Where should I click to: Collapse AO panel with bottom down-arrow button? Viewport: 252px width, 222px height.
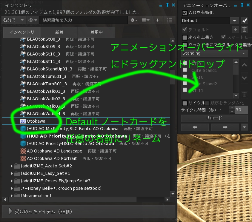(244, 127)
